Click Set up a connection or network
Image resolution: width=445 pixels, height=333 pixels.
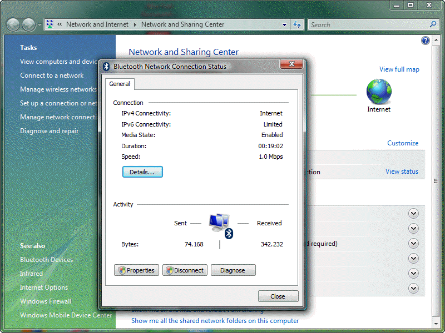click(x=58, y=103)
